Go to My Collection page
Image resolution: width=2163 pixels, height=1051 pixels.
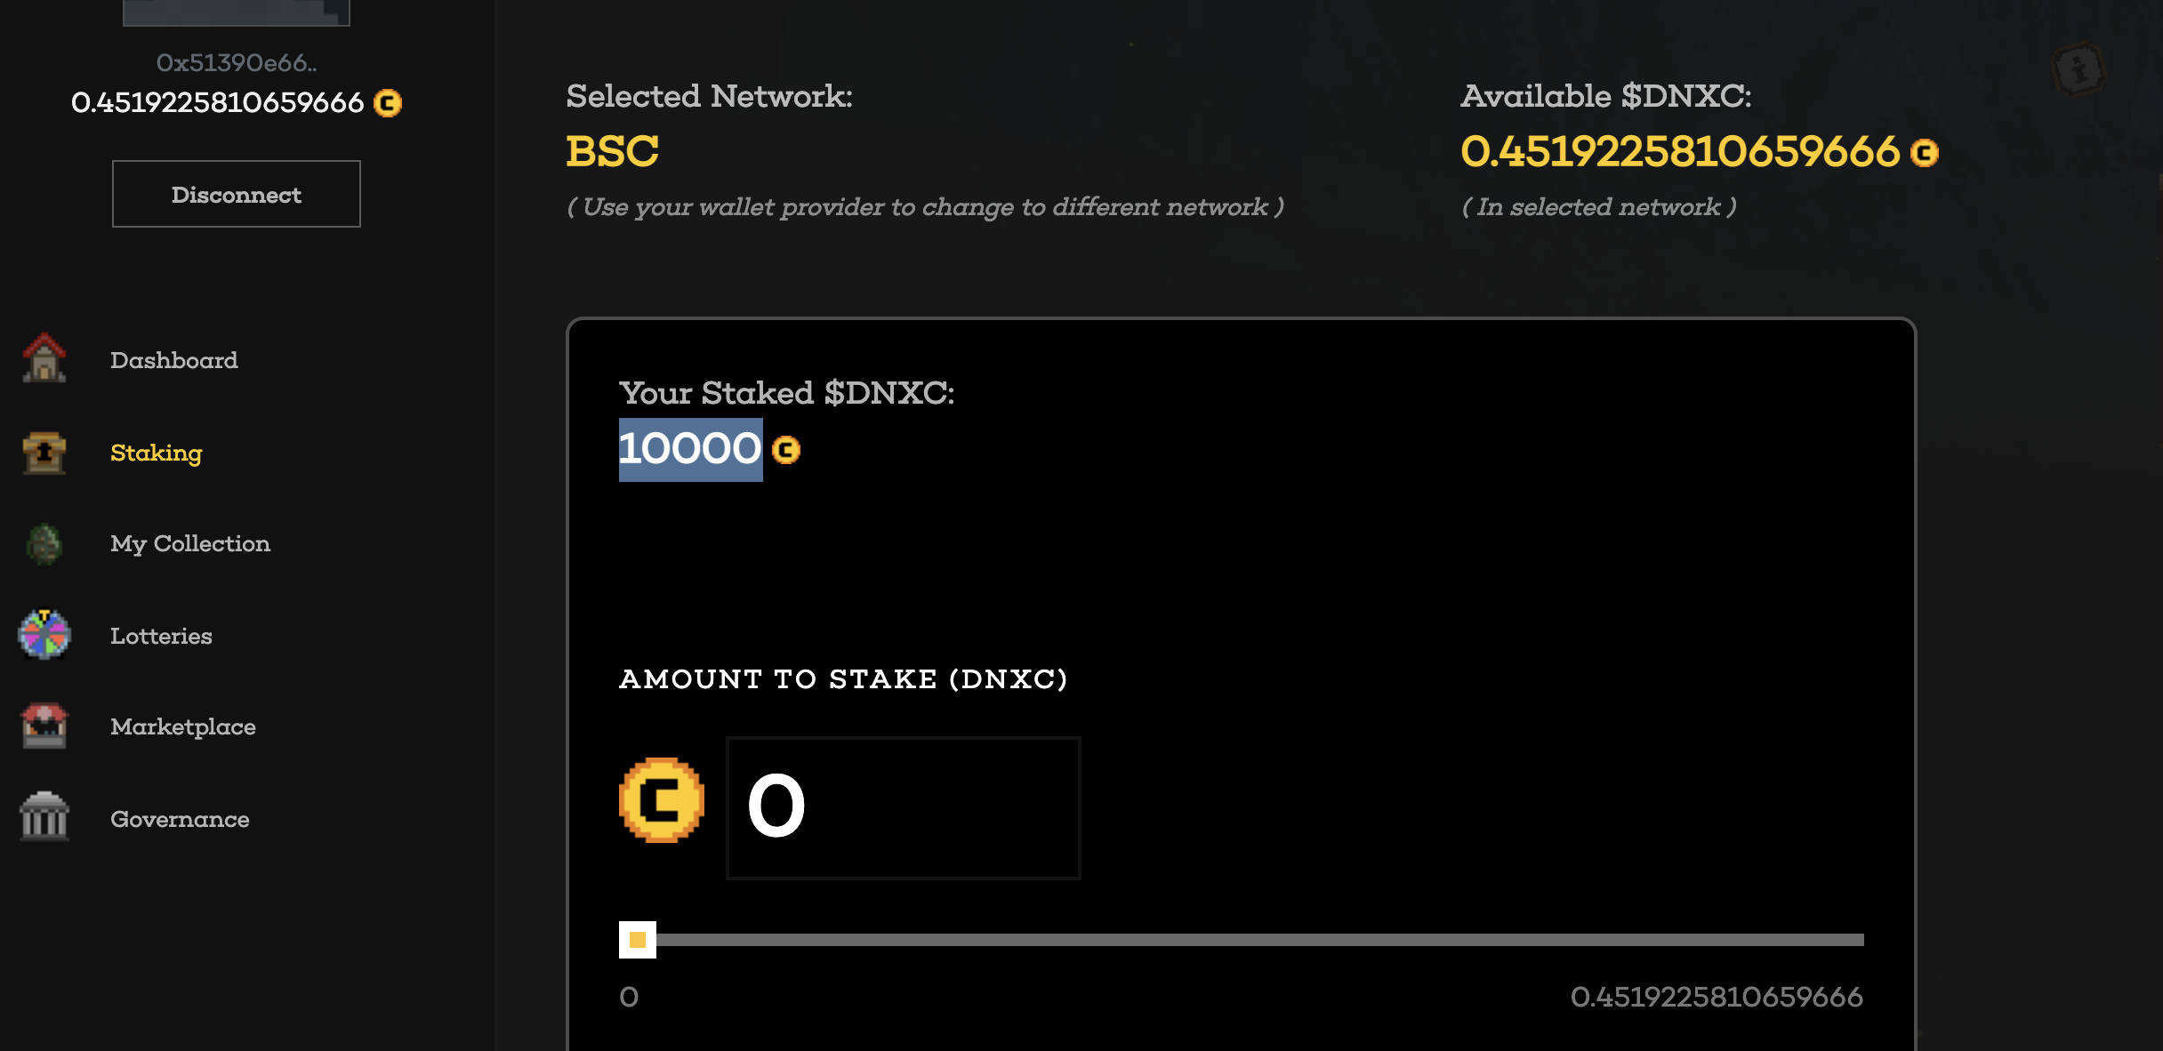190,543
